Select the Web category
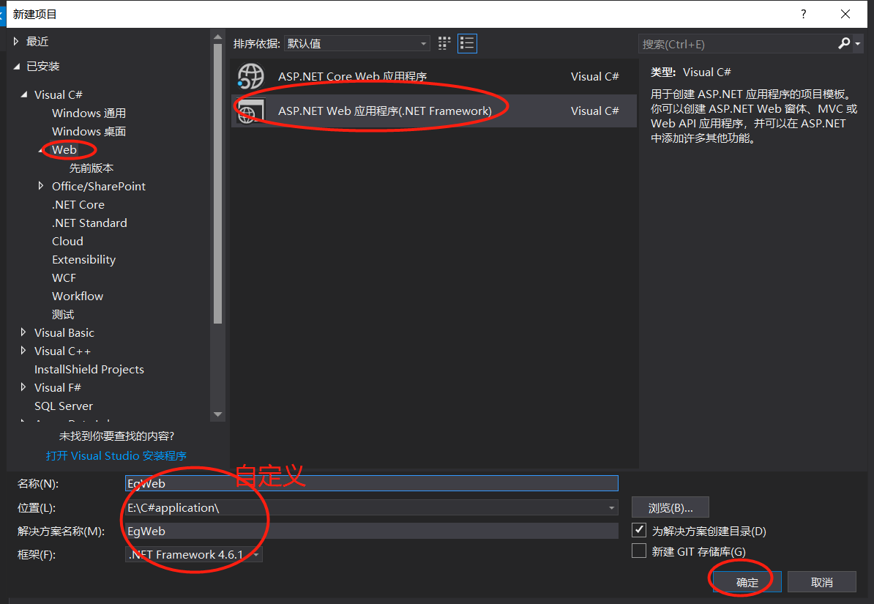This screenshot has height=604, width=874. click(64, 149)
